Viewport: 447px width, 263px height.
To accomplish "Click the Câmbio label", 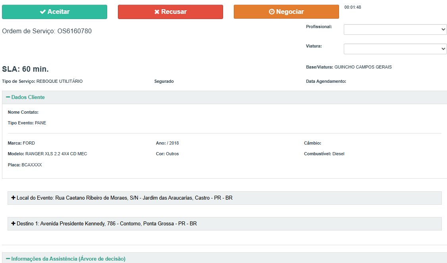I will 312,143.
